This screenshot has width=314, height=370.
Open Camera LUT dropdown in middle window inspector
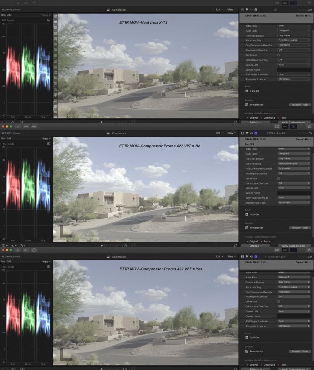pyautogui.click(x=294, y=188)
